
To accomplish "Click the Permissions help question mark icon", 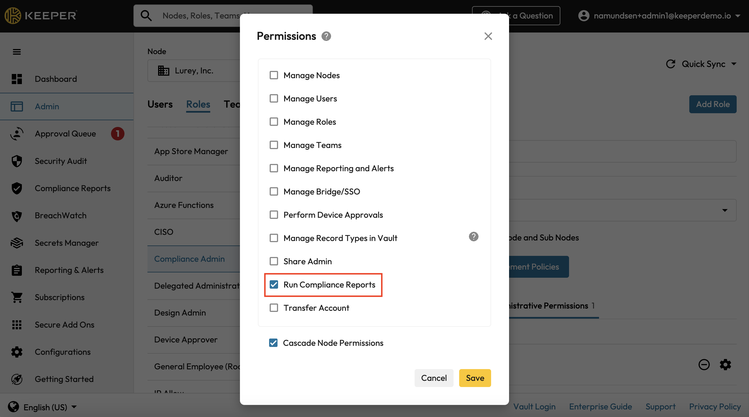I will coord(326,36).
